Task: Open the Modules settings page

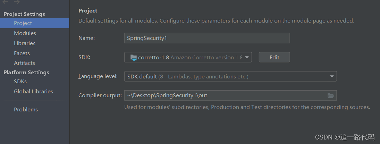Action: [x=25, y=33]
